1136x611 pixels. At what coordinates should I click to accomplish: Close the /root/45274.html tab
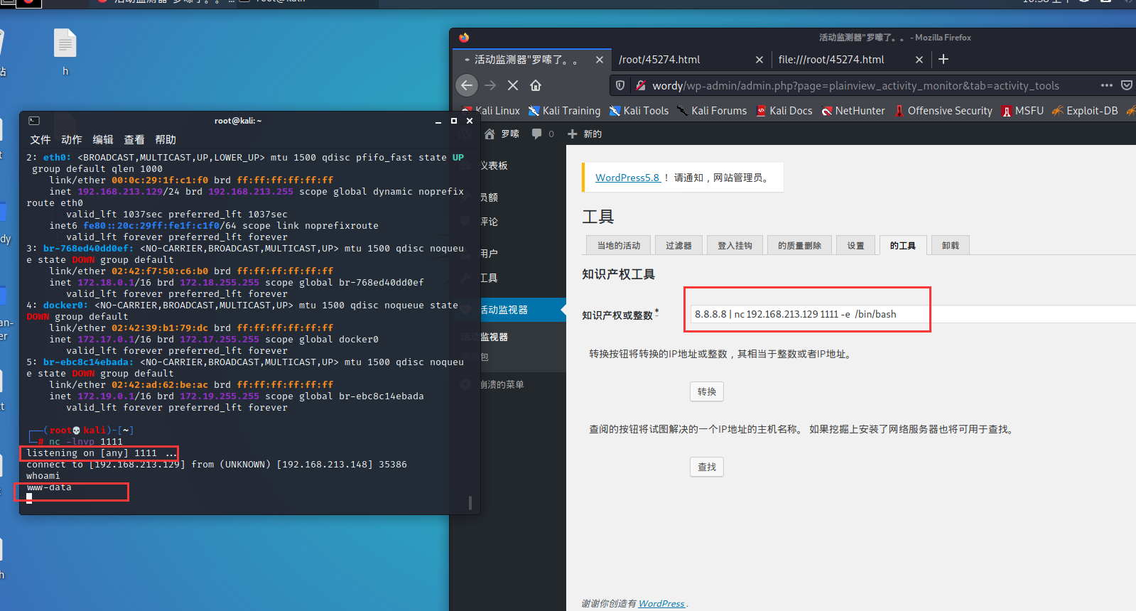tap(759, 60)
